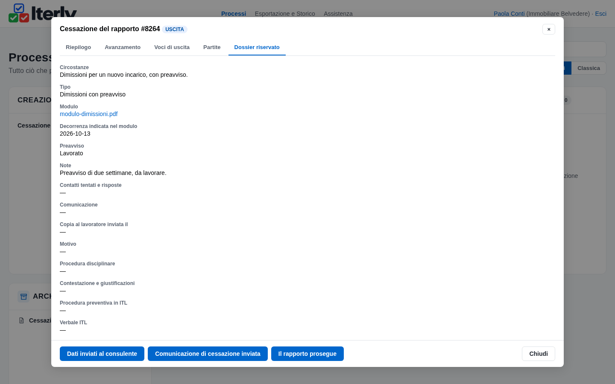Close the Cessazione del rapporto dialog
Viewport: 615px width, 384px height.
click(x=549, y=29)
